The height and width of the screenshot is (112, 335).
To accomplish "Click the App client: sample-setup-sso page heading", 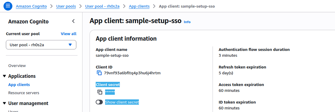I will (136, 21).
